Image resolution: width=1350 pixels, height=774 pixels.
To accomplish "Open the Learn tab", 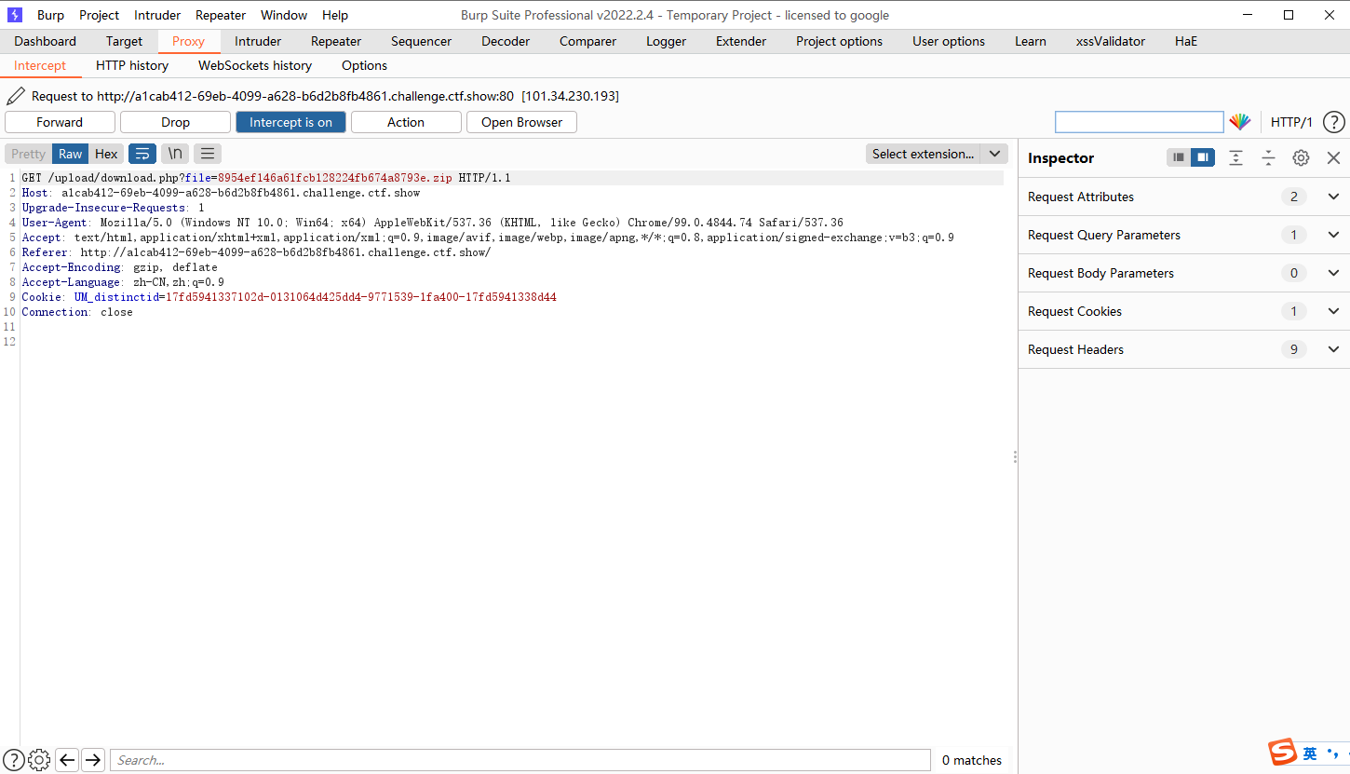I will coord(1030,41).
